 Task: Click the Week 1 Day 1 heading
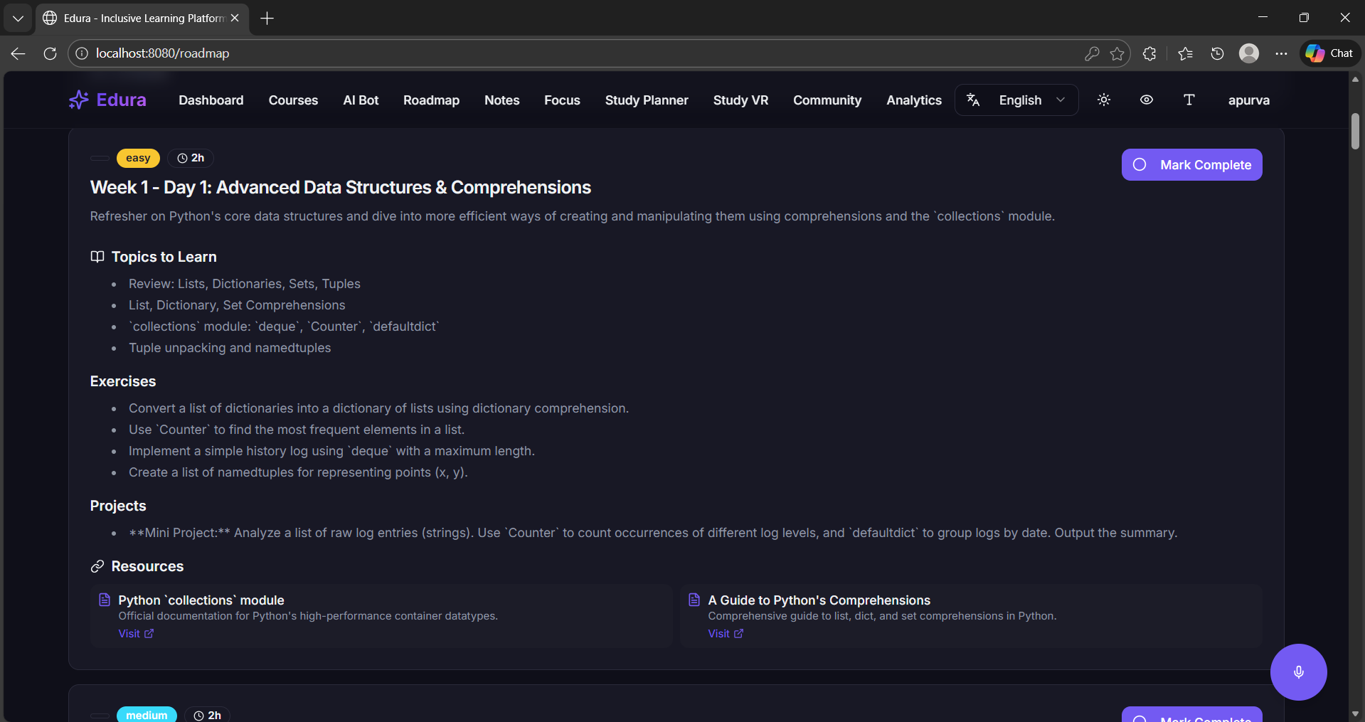pos(341,187)
